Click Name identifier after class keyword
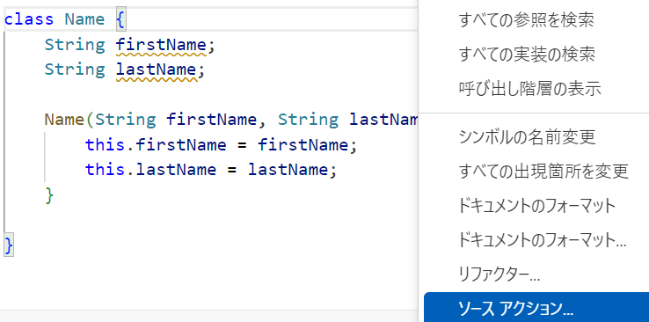Viewport: 649px width, 322px height. tap(84, 19)
